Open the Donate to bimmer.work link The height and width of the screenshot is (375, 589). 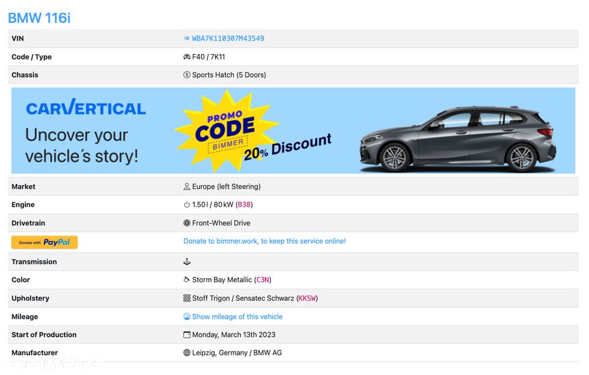pyautogui.click(x=264, y=241)
